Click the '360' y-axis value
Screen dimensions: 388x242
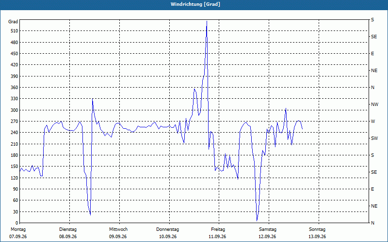point(15,88)
